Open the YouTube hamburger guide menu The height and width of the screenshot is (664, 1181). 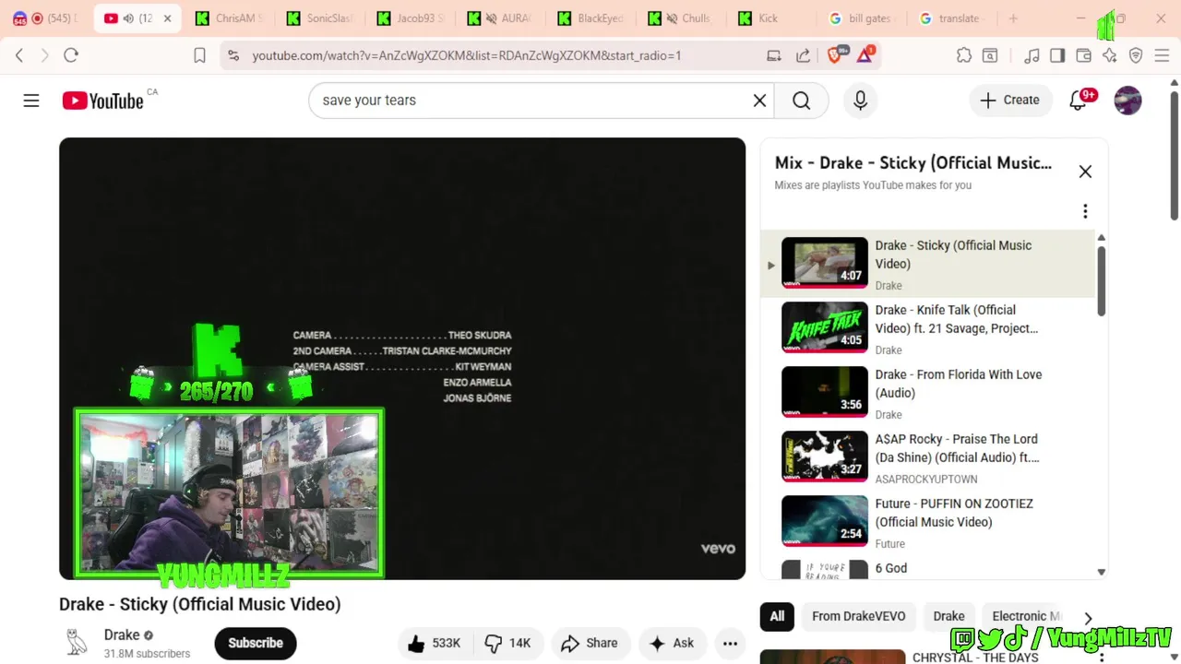31,101
